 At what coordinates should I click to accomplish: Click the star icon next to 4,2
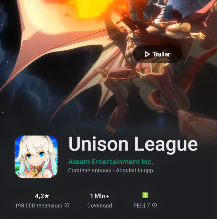(x=47, y=196)
